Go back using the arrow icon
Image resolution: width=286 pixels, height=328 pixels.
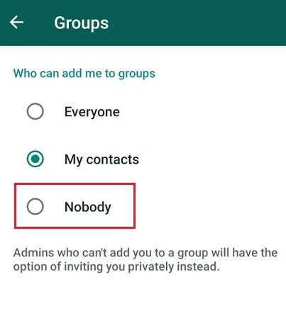coord(16,22)
